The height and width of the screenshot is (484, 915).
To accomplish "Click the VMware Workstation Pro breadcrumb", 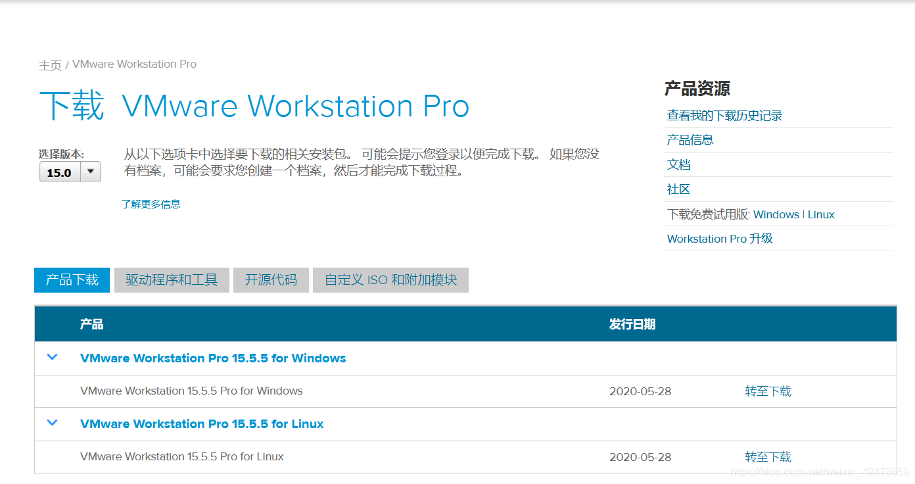I will point(134,64).
